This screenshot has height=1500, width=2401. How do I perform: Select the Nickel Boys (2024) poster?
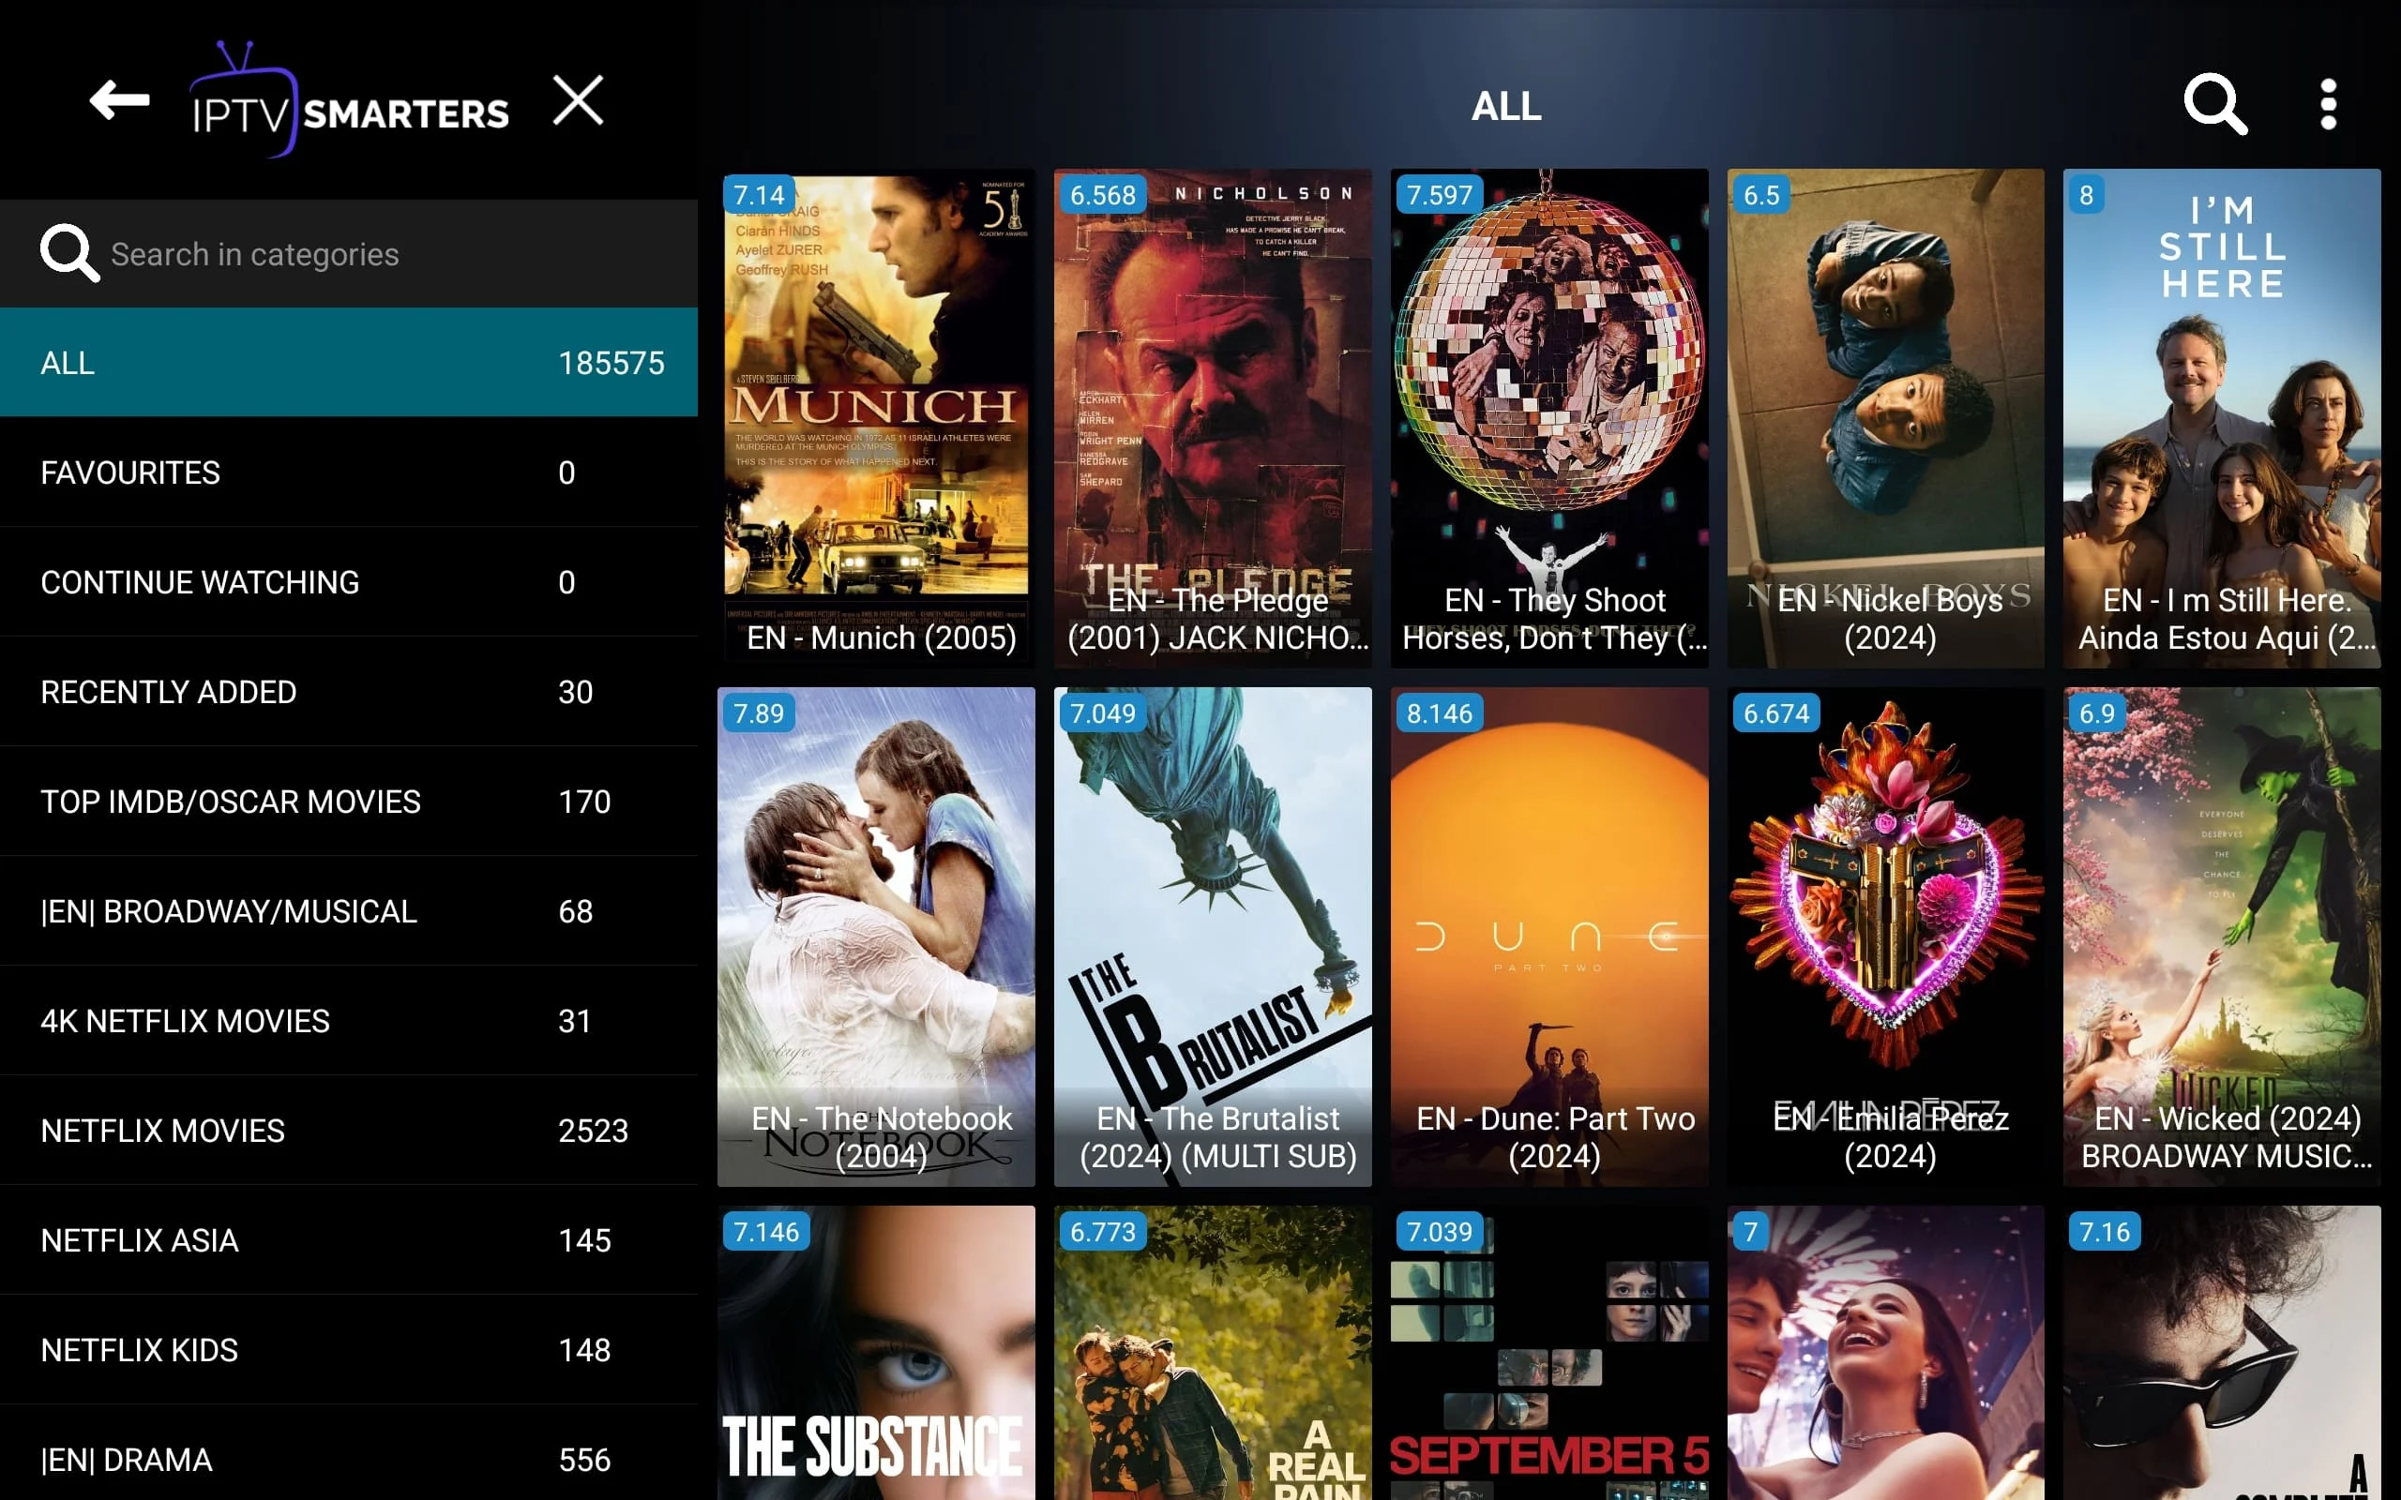(x=1885, y=418)
